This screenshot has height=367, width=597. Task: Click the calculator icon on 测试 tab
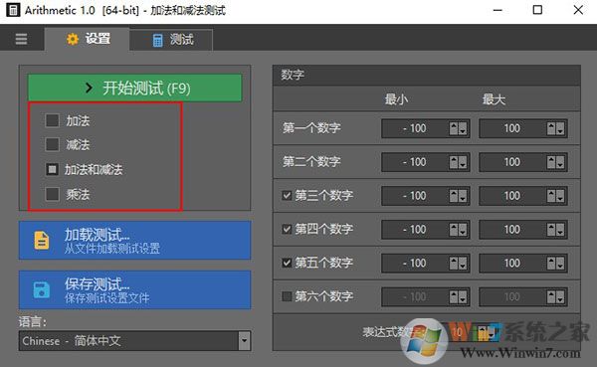click(x=157, y=40)
